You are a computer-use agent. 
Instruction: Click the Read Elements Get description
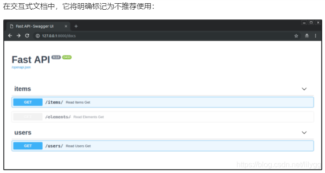(89, 117)
